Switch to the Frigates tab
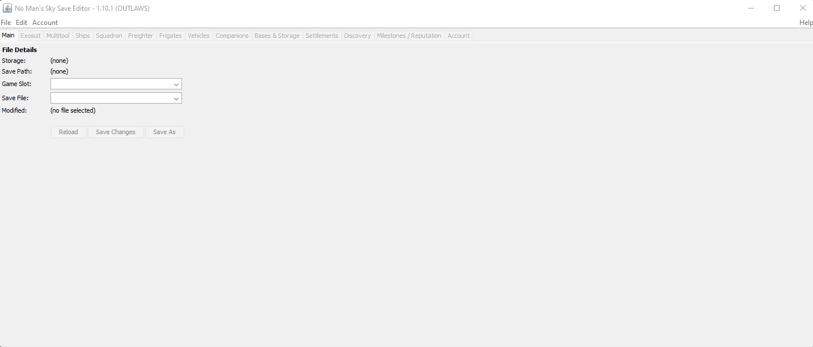 (171, 36)
